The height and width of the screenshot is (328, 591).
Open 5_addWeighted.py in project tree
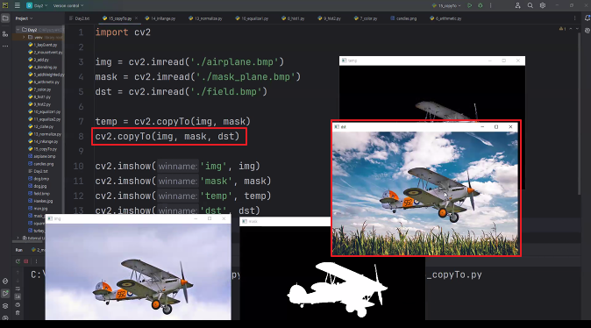[46, 75]
